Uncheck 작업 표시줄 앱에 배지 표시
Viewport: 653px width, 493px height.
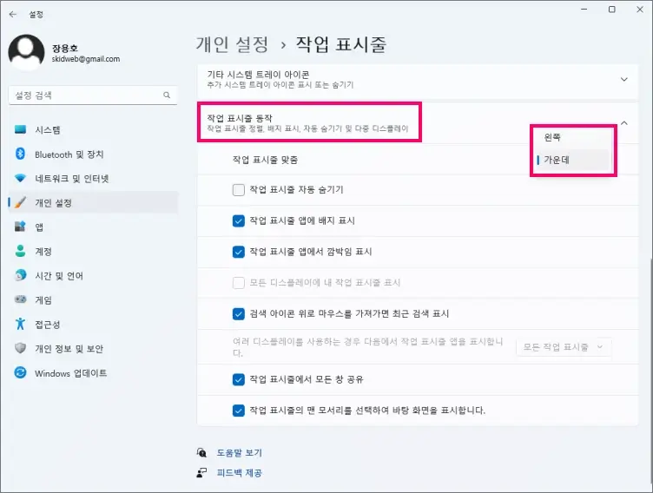pos(239,220)
